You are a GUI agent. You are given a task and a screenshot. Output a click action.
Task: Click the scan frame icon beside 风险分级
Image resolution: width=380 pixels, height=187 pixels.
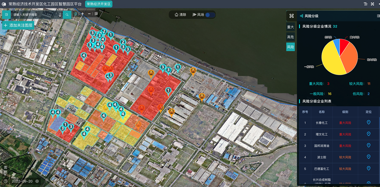coord(291,16)
